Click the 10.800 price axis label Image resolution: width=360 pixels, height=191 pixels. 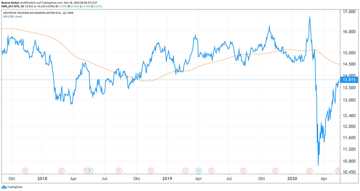(349, 161)
